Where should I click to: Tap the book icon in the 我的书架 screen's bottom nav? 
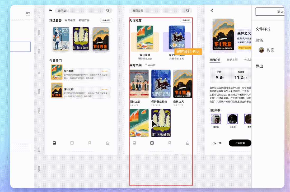(134, 143)
